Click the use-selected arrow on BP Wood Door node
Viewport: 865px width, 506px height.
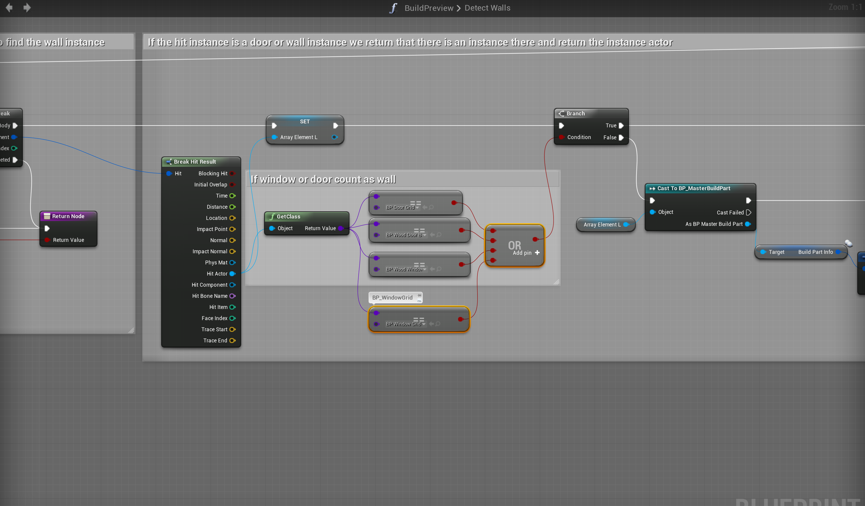433,235
